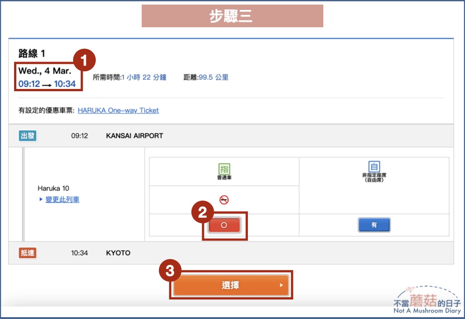Click the green 指 reserved ordinary car icon
Viewport: 465px width, 319px height.
point(224,168)
